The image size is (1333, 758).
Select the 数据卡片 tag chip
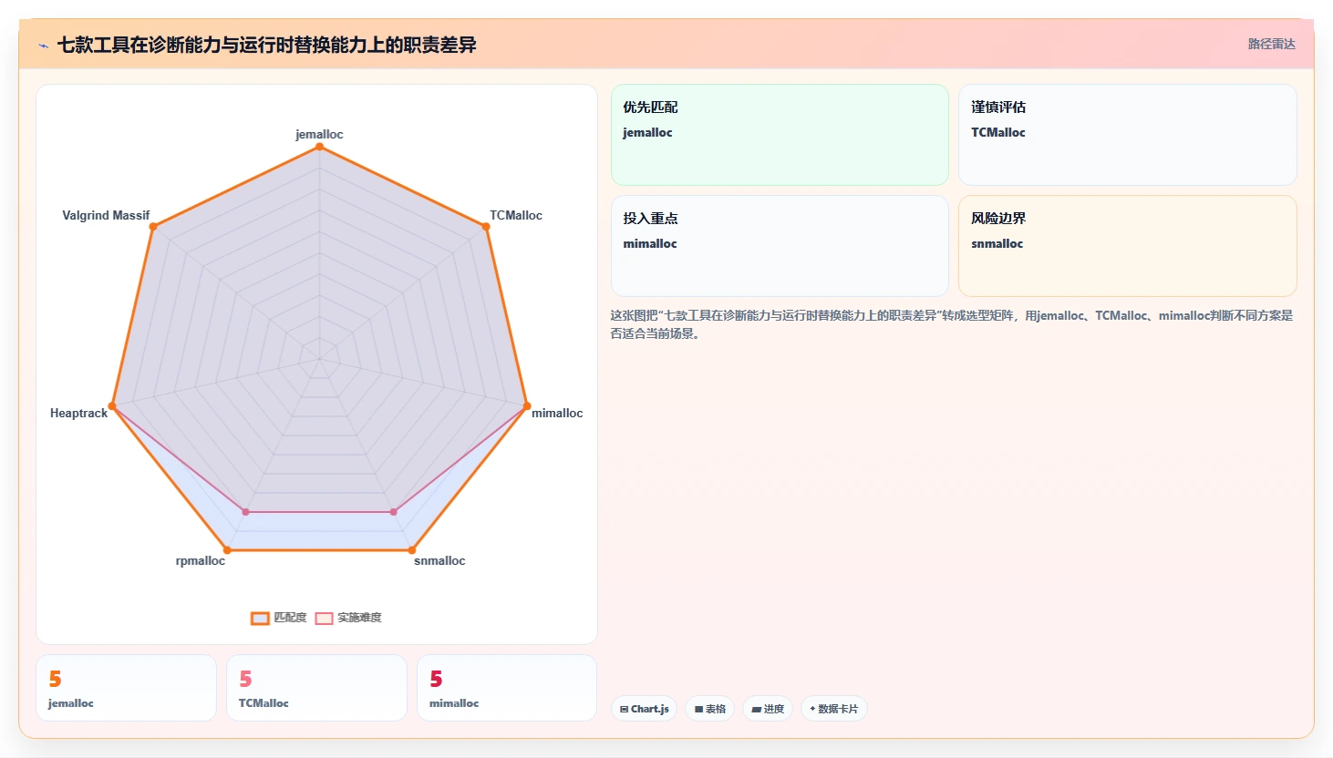(834, 709)
